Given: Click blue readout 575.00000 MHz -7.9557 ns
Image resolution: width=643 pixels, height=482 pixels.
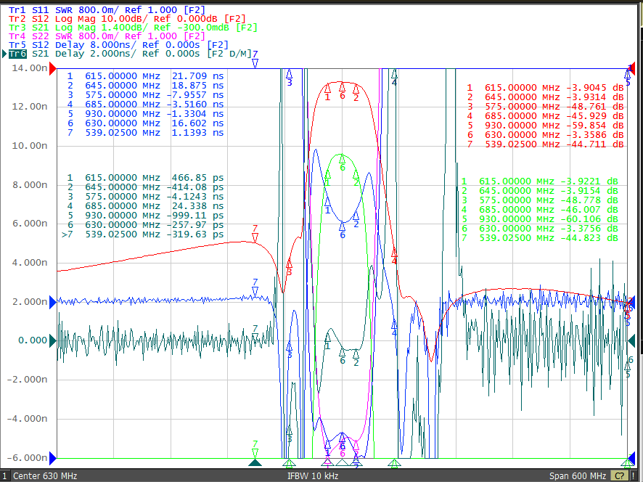Looking at the screenshot, I should 146,95.
